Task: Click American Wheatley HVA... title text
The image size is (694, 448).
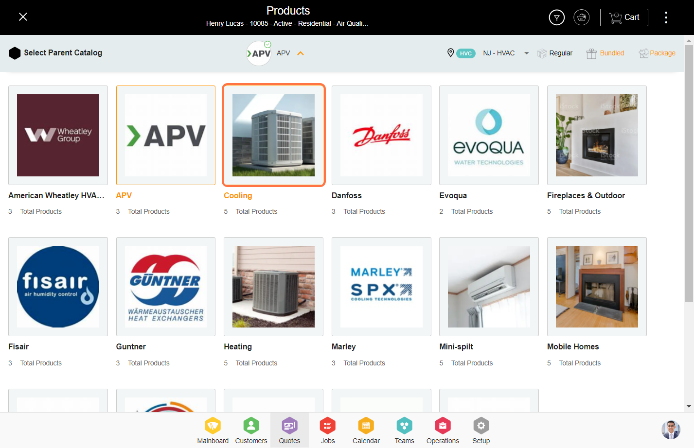Action: click(x=56, y=195)
